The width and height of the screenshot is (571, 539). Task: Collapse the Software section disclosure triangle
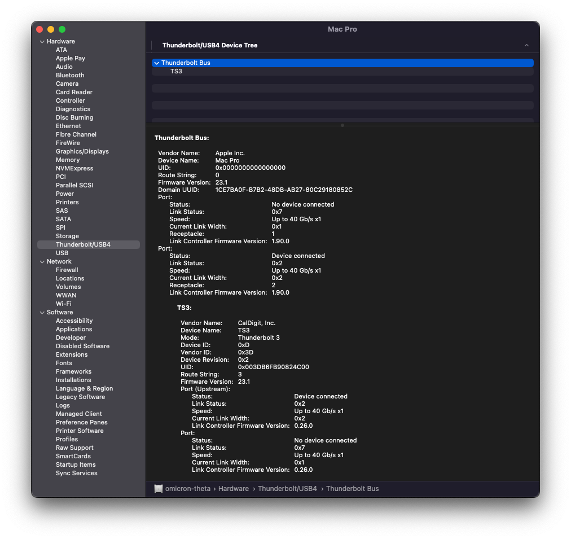pos(42,313)
